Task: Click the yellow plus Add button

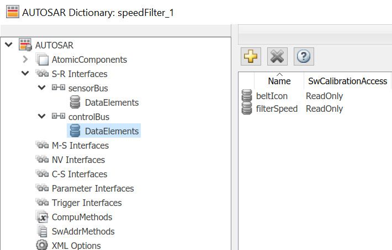Action: 251,56
